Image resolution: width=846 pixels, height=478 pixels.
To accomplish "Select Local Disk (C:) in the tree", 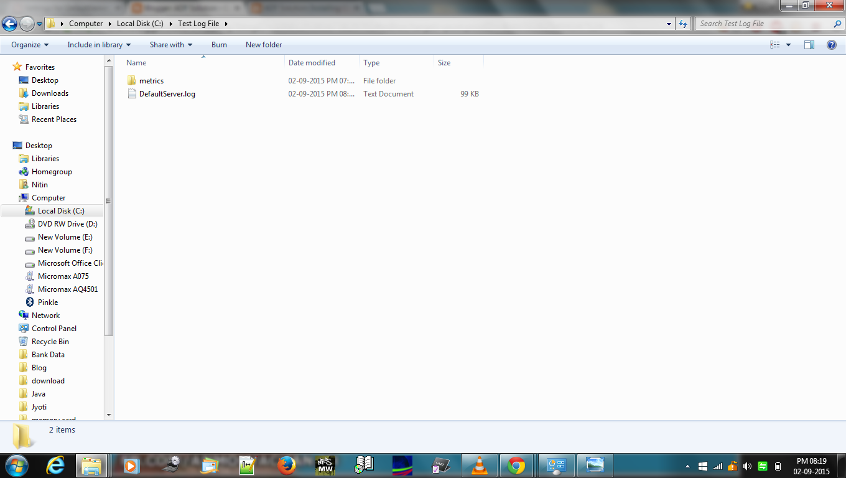I will pos(61,211).
